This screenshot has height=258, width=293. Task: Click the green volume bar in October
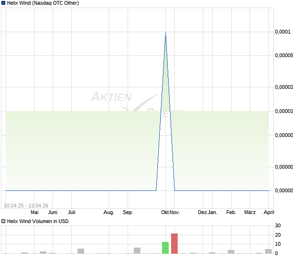click(165, 248)
